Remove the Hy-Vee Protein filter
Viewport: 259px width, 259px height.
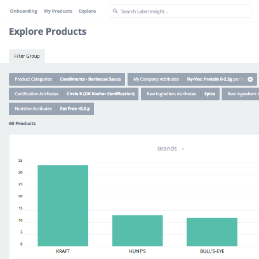(x=250, y=79)
